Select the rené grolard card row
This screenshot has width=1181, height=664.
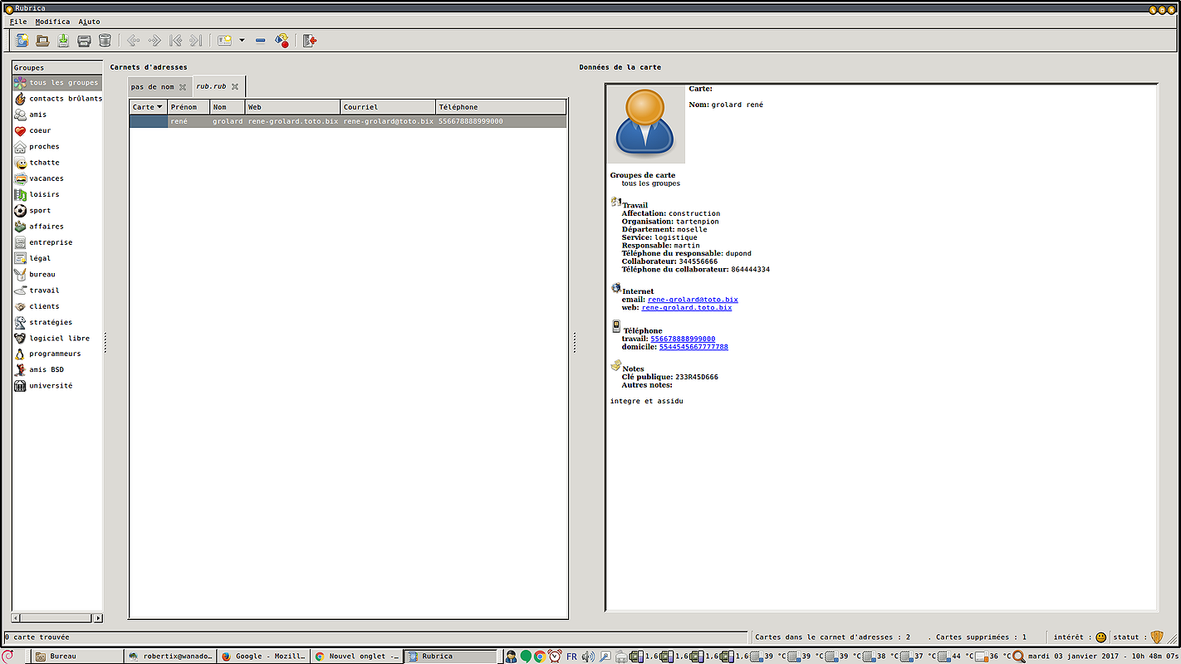(348, 121)
